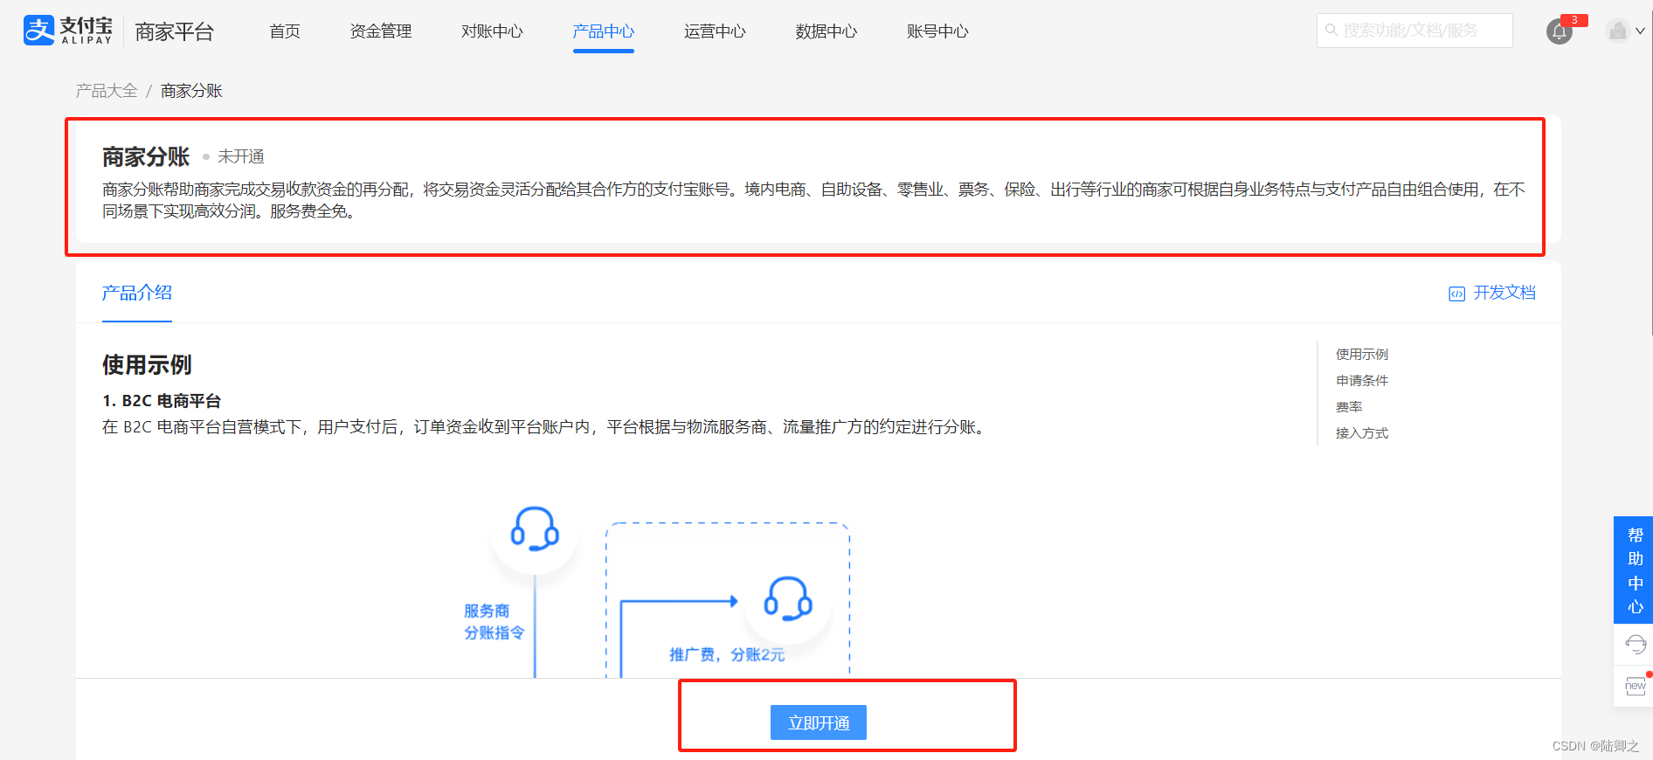Click the 服务商 headset diagram icon
The height and width of the screenshot is (760, 1653).
pos(535,529)
